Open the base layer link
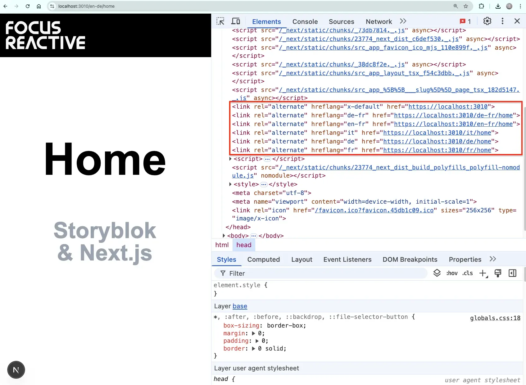526x385 pixels. coord(240,306)
